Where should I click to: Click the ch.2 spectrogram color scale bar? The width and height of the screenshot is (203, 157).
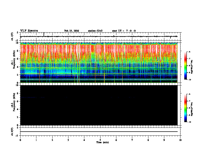pos(186,108)
